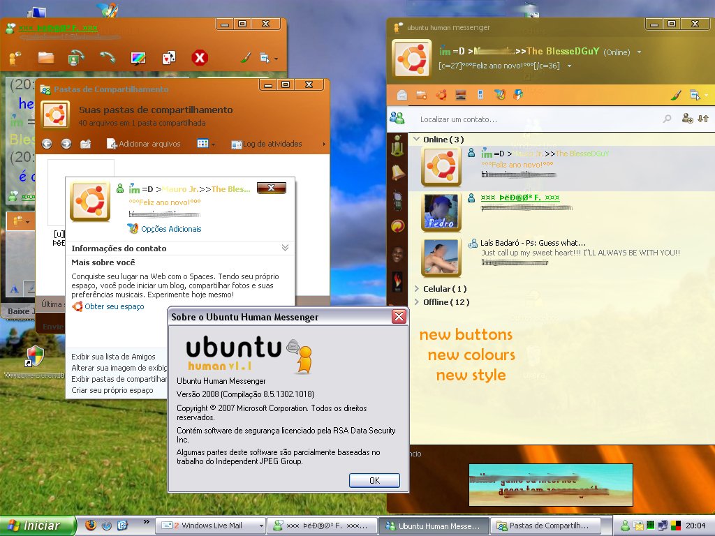Click the mobile phone icon in messenger toolbar

pyautogui.click(x=480, y=95)
